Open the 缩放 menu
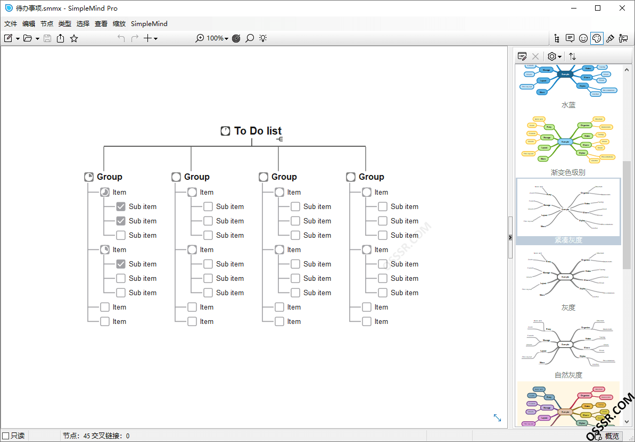This screenshot has width=635, height=442. 119,24
